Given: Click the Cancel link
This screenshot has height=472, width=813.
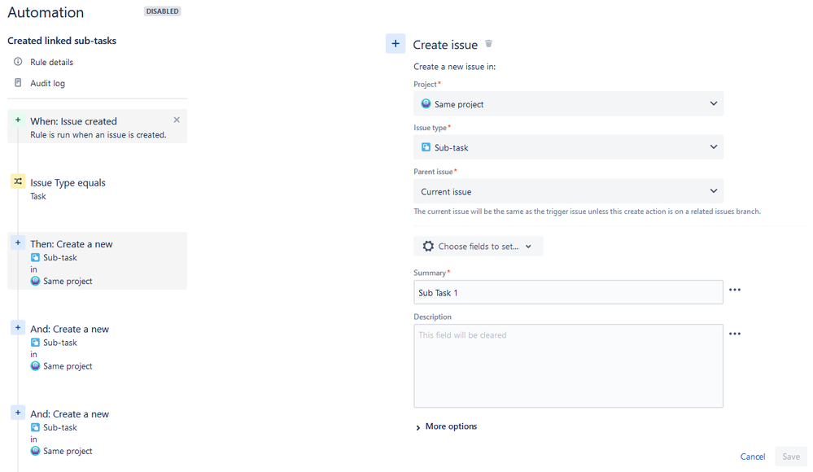Looking at the screenshot, I should pyautogui.click(x=753, y=457).
